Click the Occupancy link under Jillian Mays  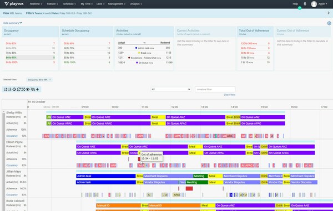point(12,195)
